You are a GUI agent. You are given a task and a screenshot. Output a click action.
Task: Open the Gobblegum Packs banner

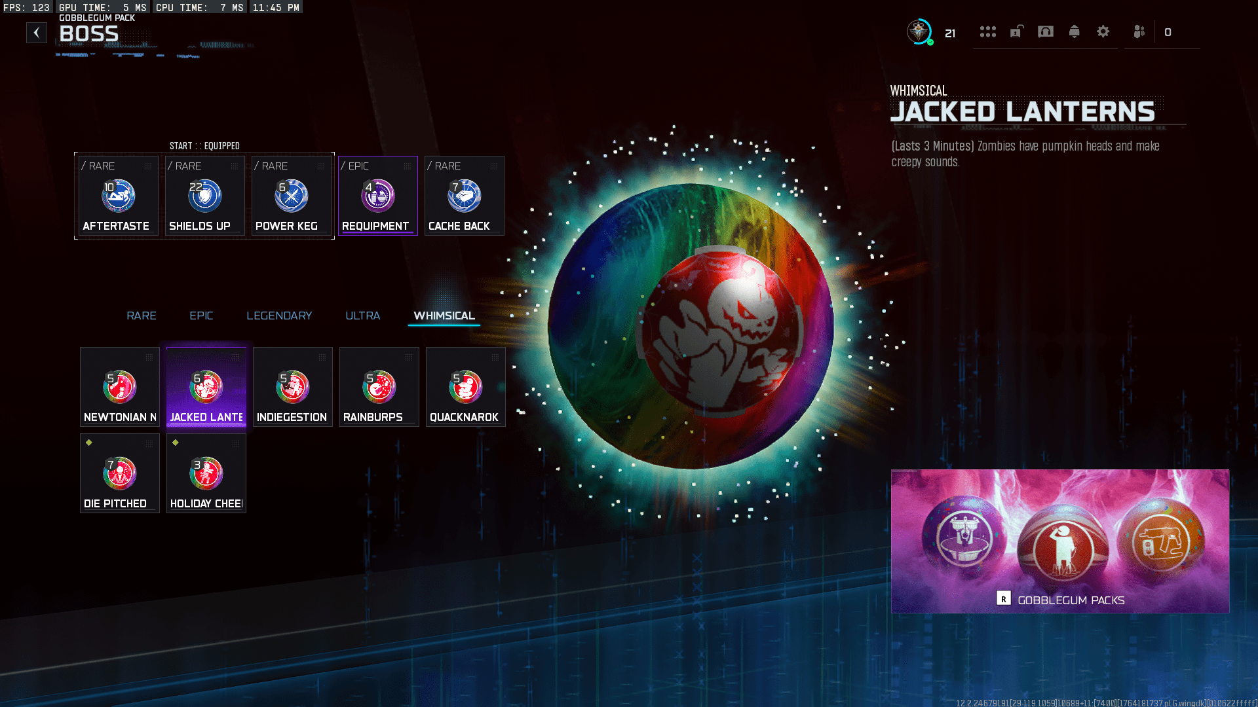tap(1059, 541)
